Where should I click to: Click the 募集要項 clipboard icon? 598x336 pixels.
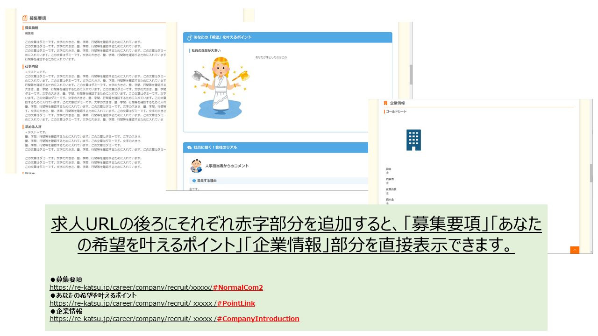click(25, 18)
